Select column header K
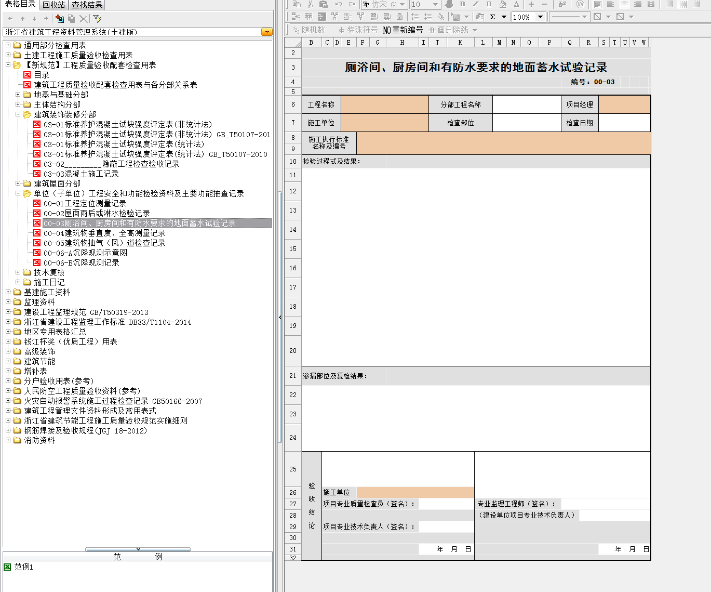The height and width of the screenshot is (592, 711). pos(460,43)
